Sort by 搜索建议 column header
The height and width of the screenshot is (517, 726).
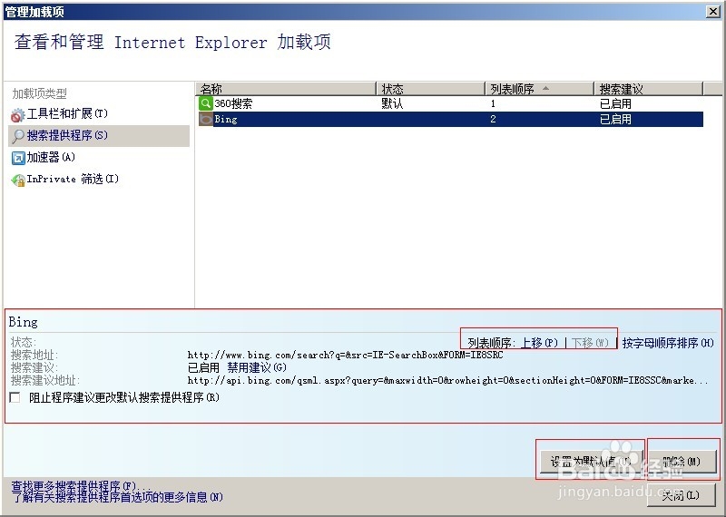click(x=649, y=88)
